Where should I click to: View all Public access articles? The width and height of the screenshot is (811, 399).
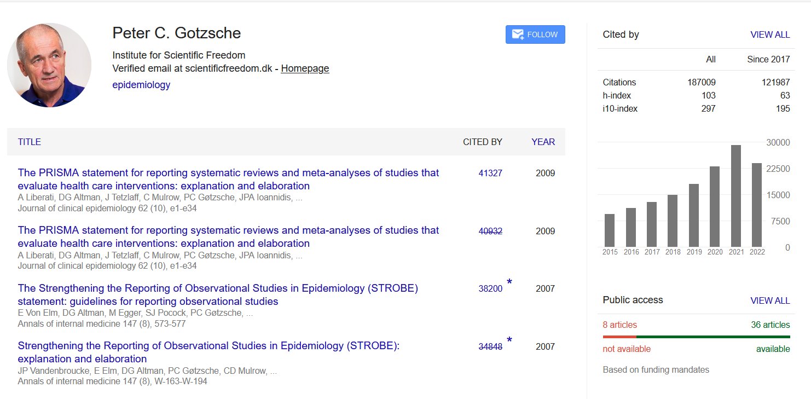770,300
